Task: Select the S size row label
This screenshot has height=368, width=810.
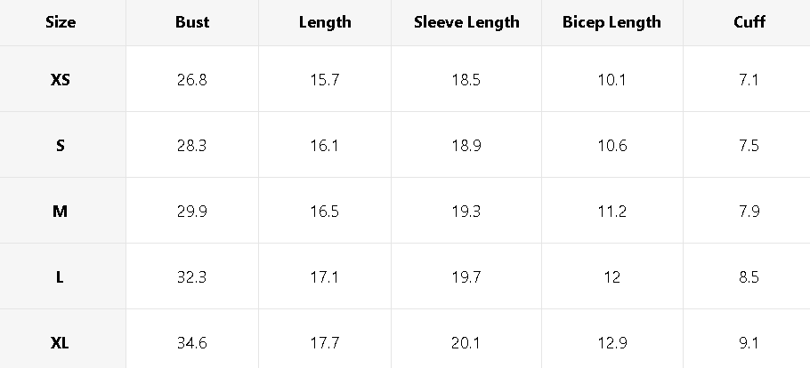Action: pos(61,145)
